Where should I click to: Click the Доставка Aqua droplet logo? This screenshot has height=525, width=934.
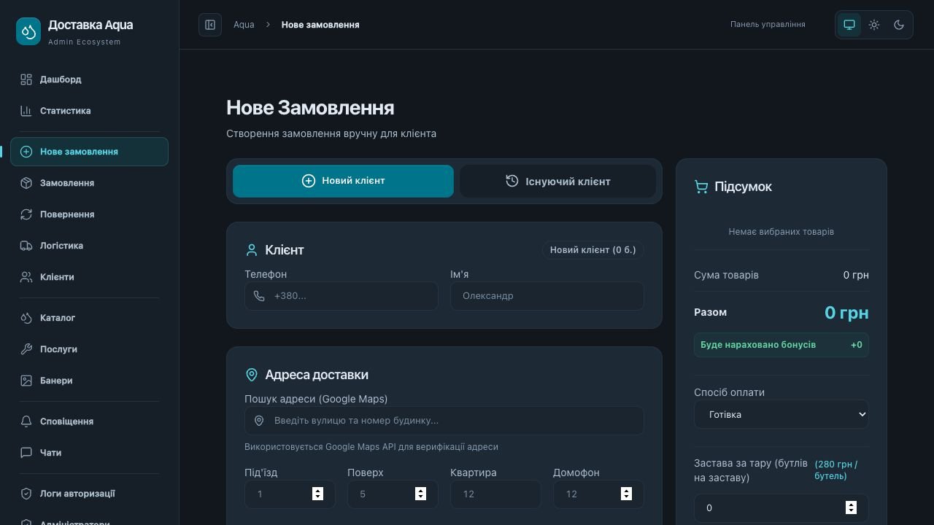28,32
